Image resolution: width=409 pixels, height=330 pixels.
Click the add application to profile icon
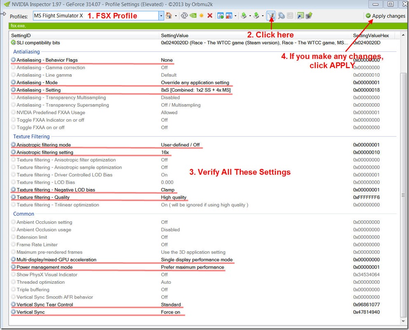[221, 16]
